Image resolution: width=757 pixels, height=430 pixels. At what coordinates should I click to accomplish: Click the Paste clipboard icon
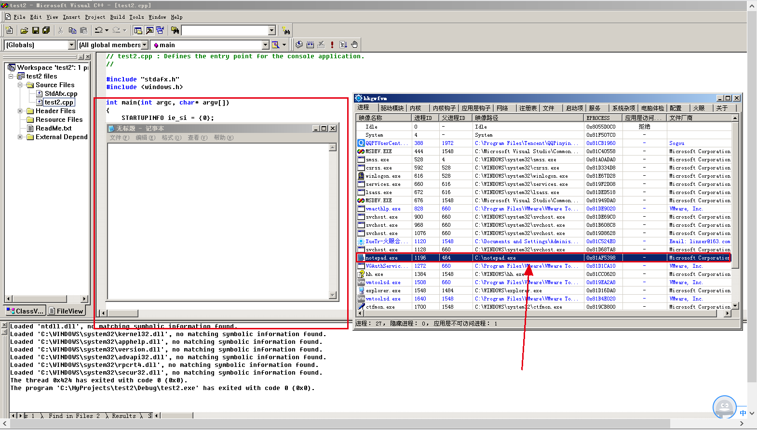pos(83,30)
